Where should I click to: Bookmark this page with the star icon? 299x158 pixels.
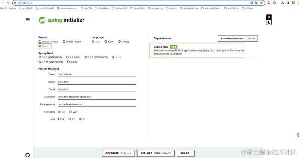tap(261, 3)
